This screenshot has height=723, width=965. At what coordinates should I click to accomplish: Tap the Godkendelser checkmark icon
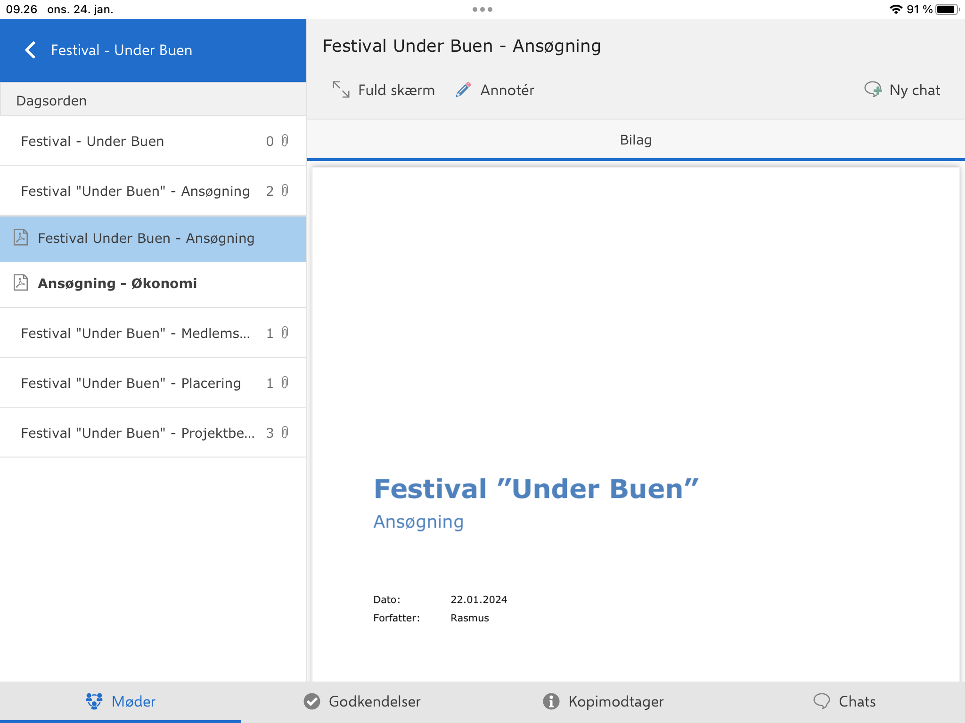[x=311, y=701]
